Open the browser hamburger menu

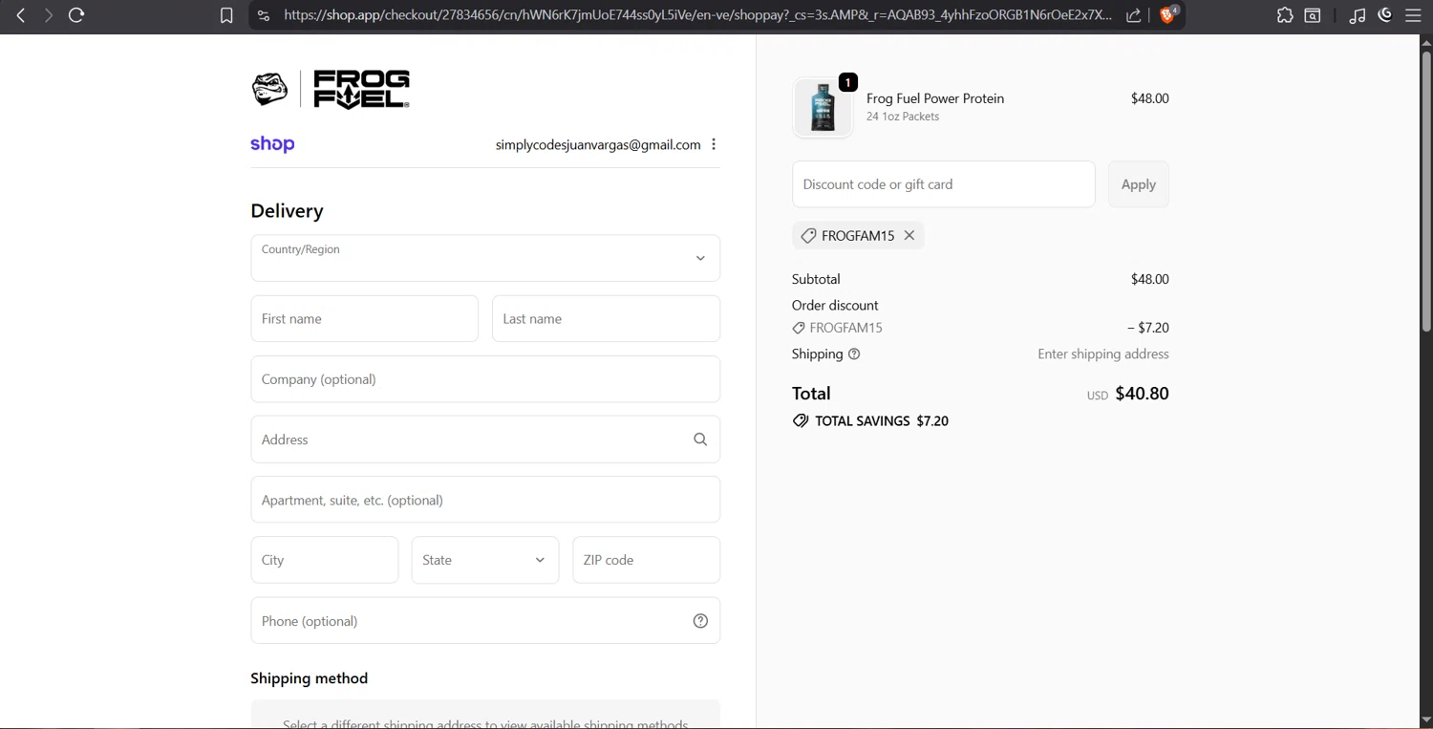coord(1413,15)
